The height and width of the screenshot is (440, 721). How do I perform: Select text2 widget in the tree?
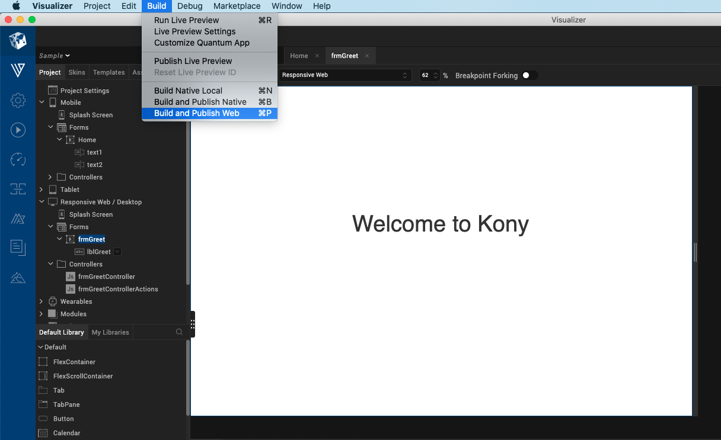95,165
